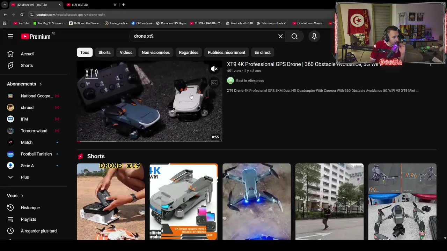This screenshot has height=251, width=447.
Task: Open the Goobathon bookmark
Action: pos(308,23)
